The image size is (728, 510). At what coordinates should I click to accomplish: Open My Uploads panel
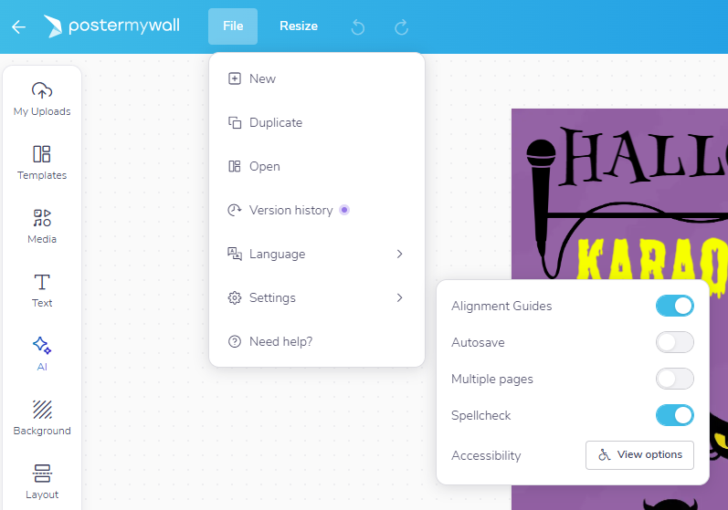[42, 99]
